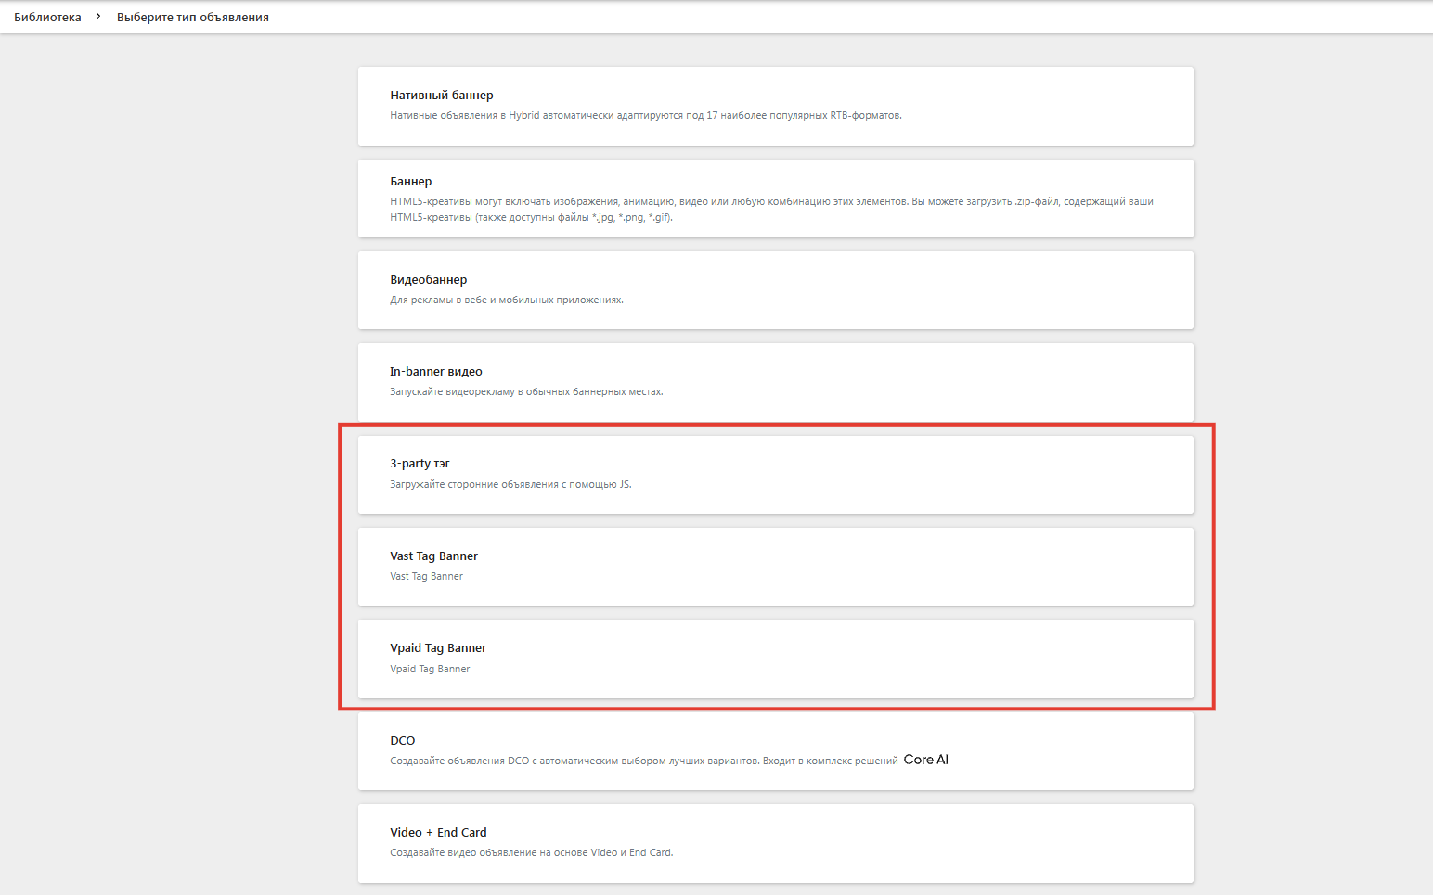Click the Core AI logo
This screenshot has width=1433, height=895.
coord(925,760)
